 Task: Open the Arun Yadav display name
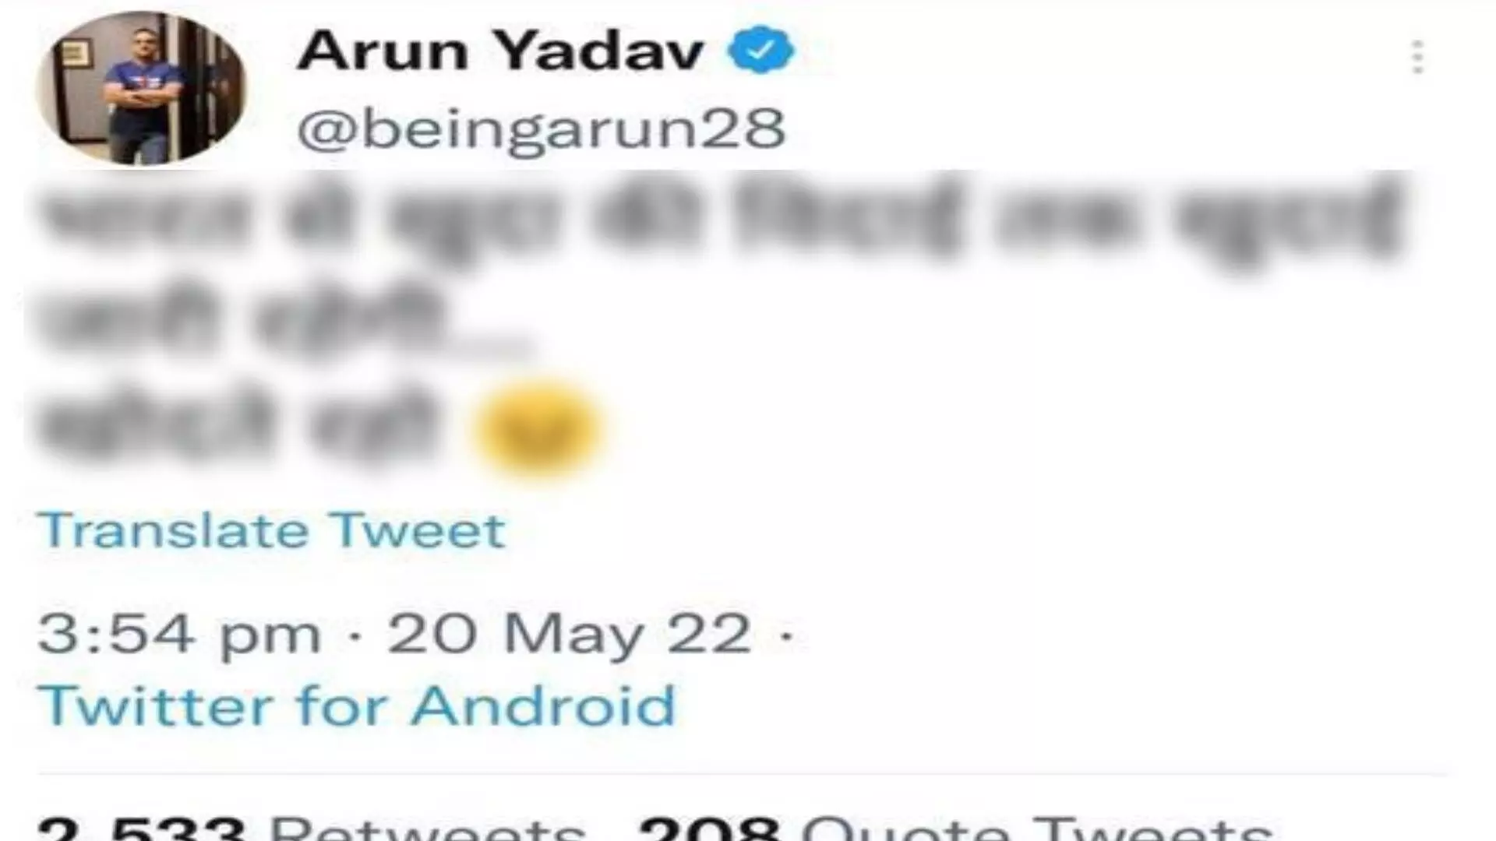tap(500, 51)
